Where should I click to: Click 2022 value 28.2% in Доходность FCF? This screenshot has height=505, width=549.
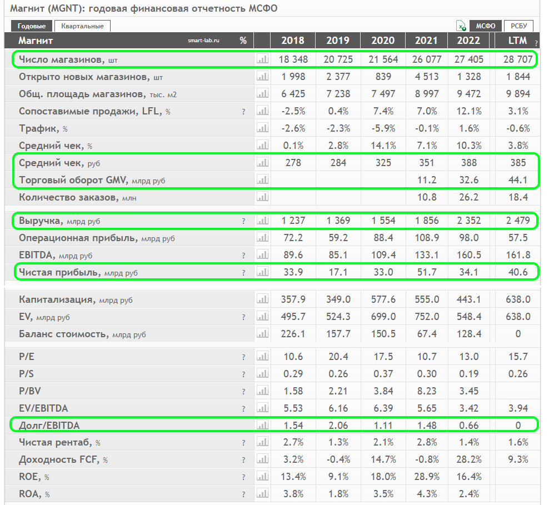[x=469, y=459]
